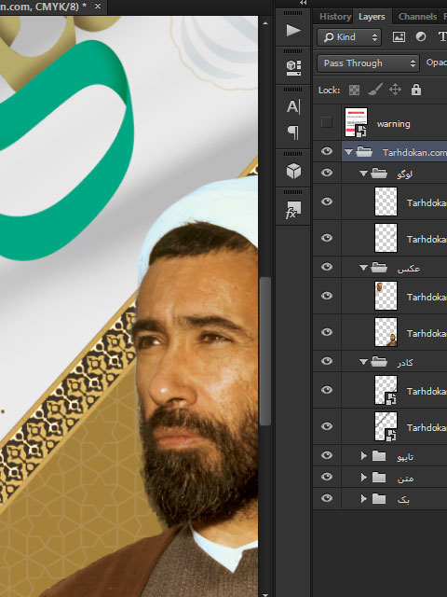Select the متن folder name

point(405,478)
